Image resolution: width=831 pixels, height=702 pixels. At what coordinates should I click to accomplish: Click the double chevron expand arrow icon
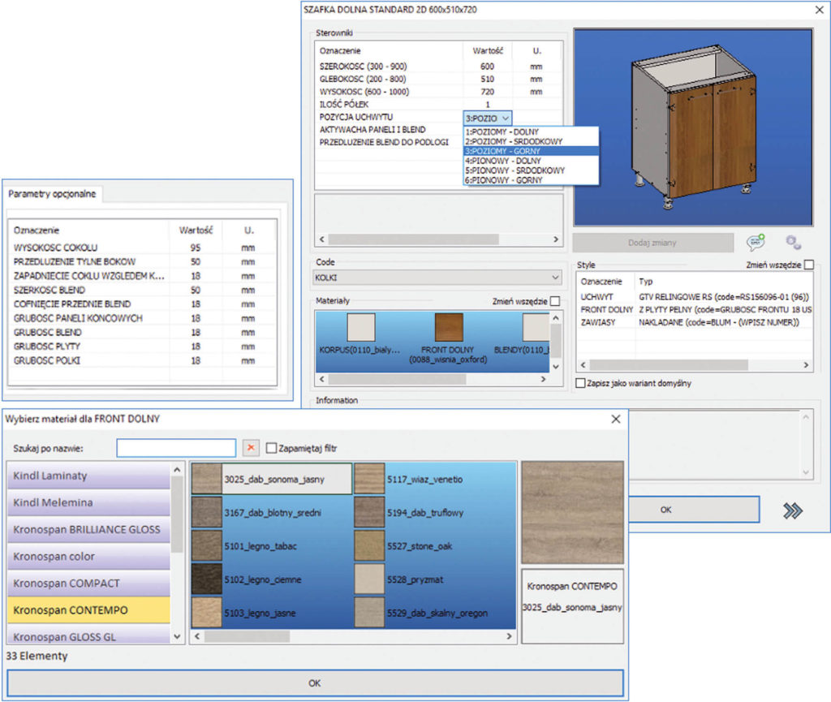tap(792, 510)
